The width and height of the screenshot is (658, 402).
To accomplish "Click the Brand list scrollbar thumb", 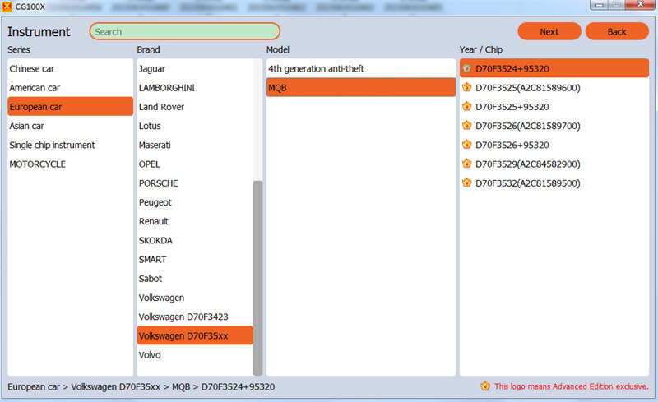I will tap(257, 278).
